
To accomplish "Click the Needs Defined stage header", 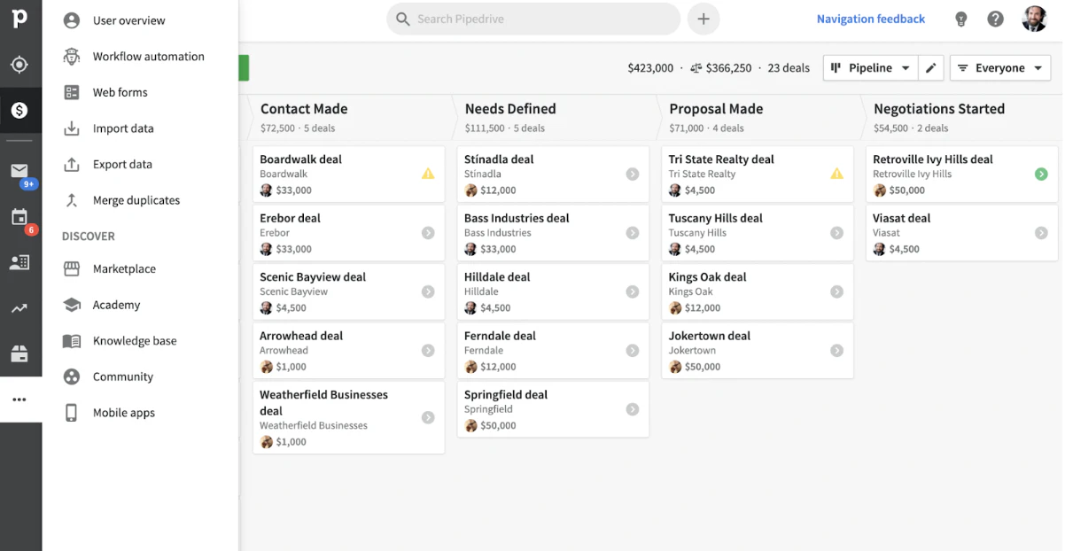I will tap(555, 117).
